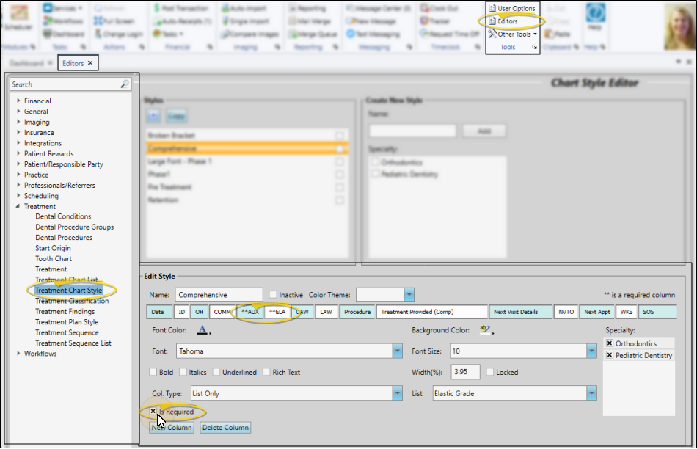The image size is (697, 449).
Task: Toggle the Is Required checkbox
Action: coord(153,412)
